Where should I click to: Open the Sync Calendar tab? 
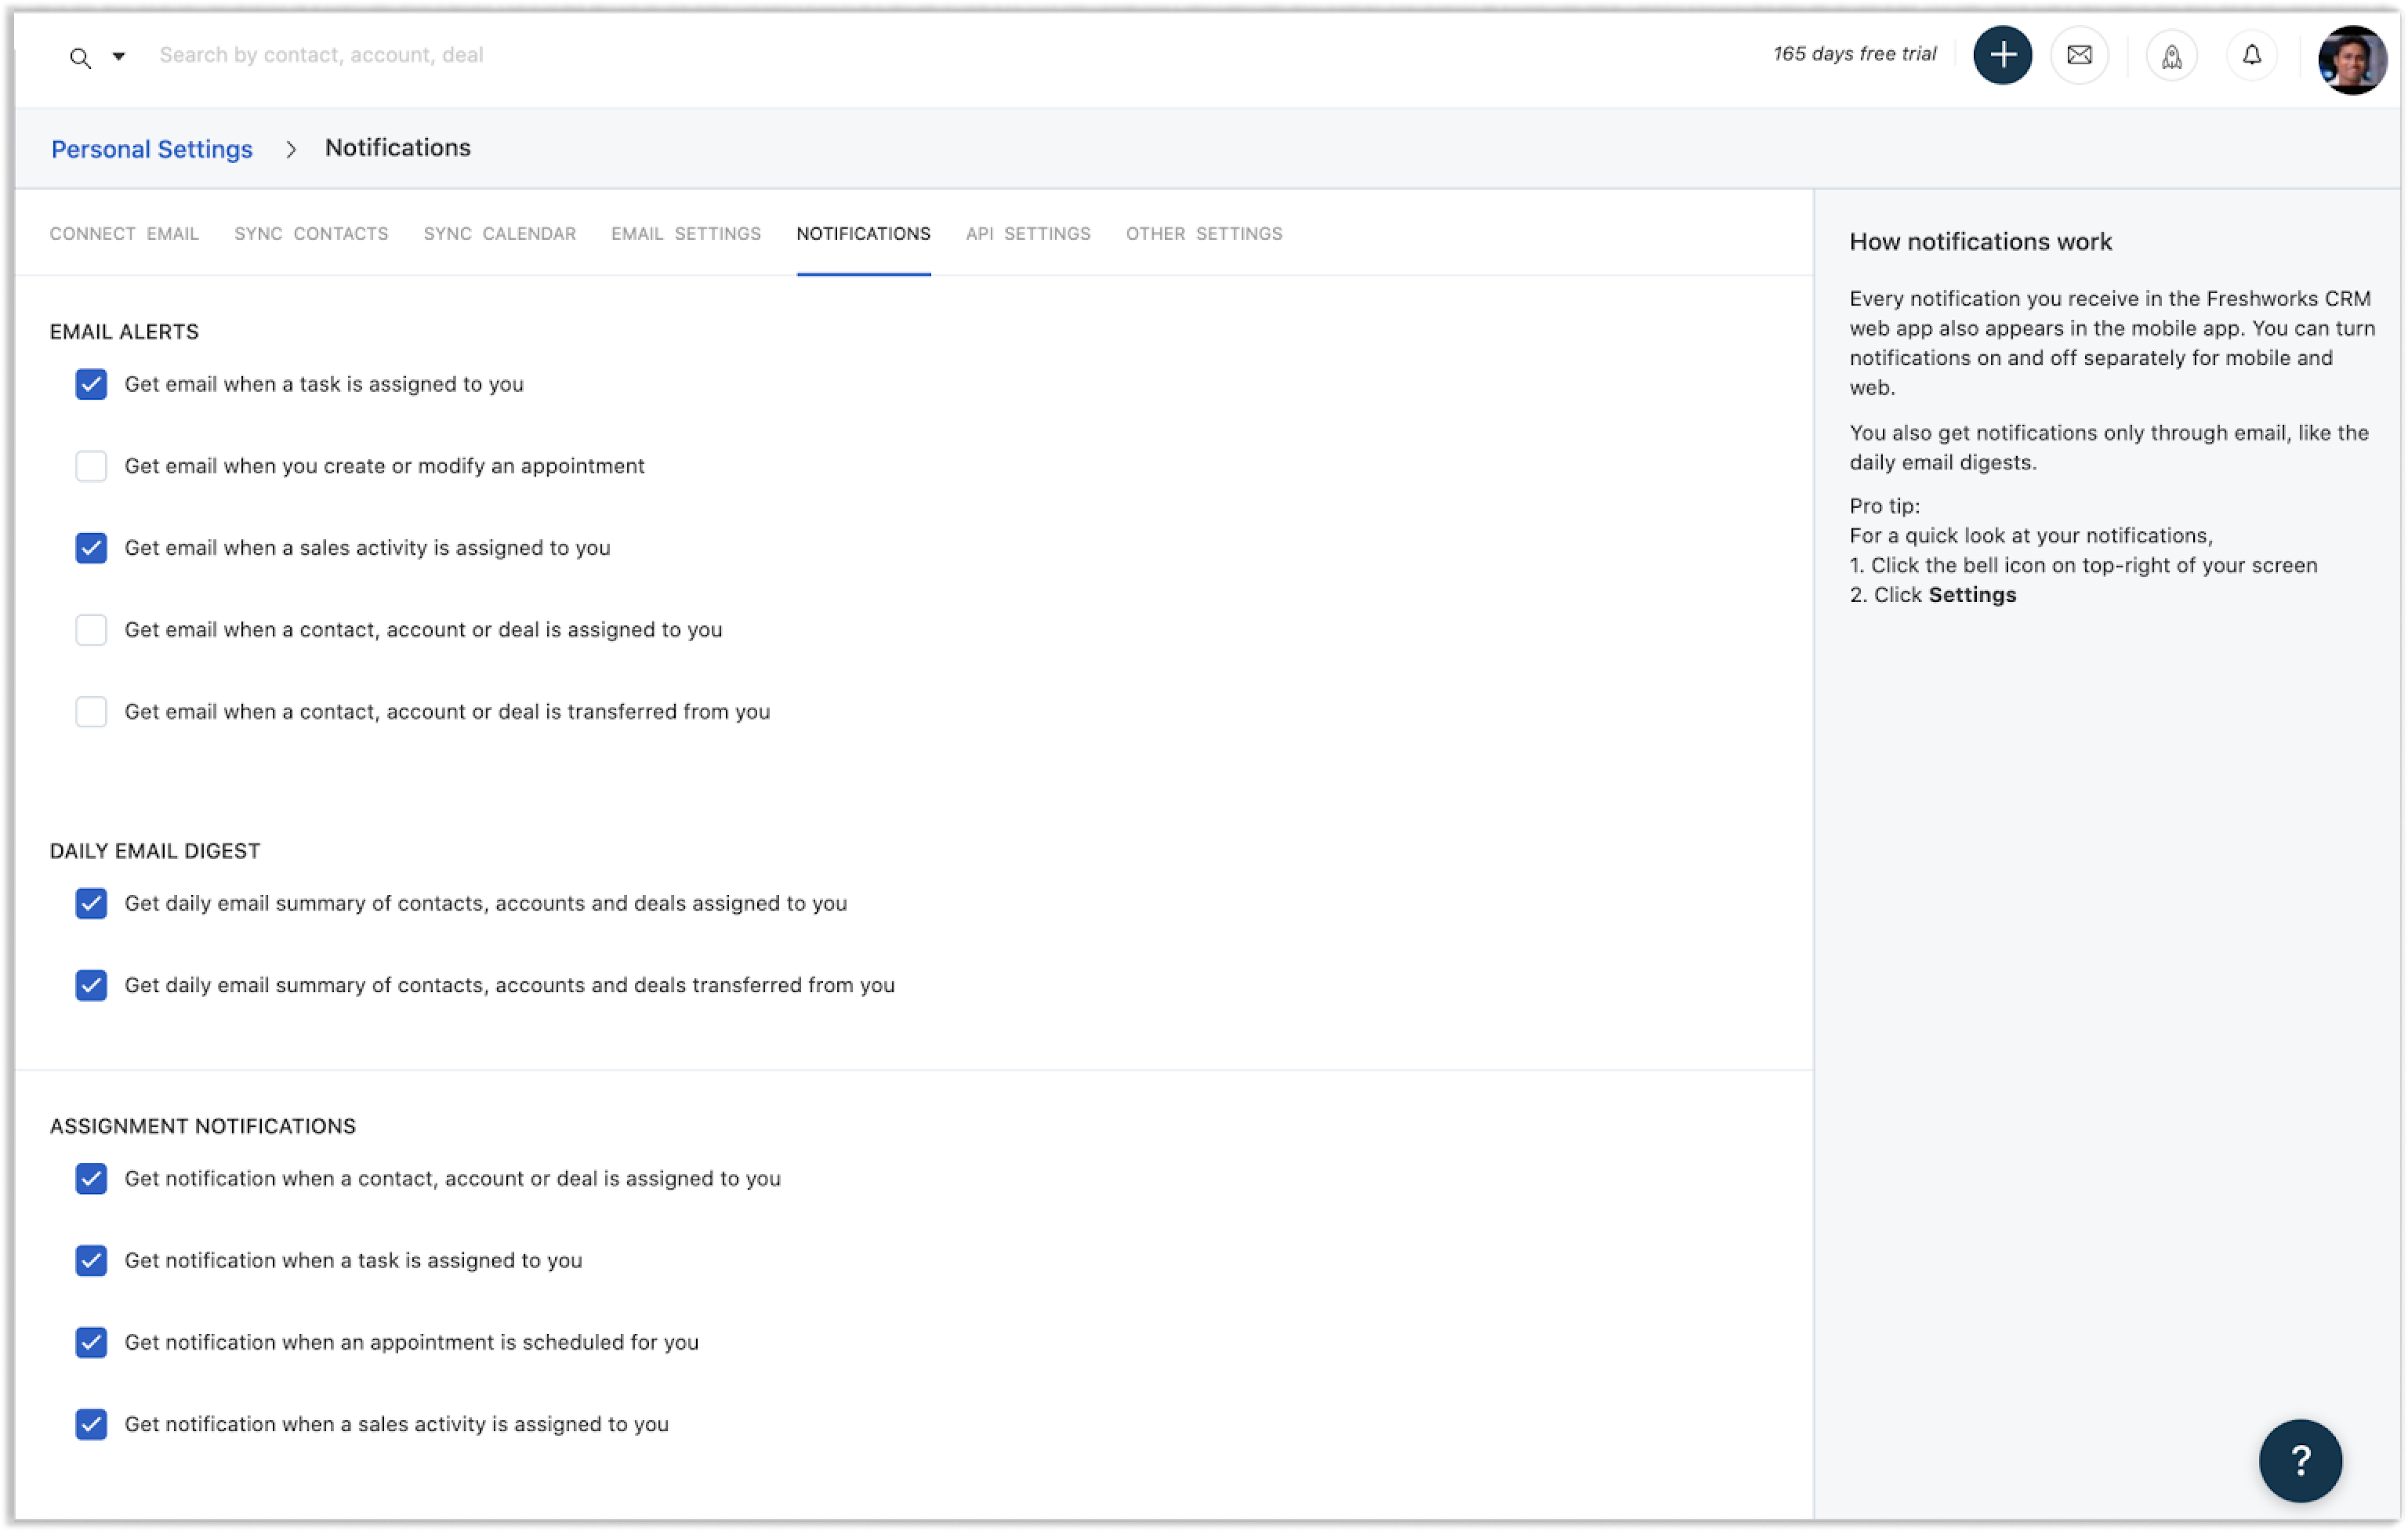499,234
